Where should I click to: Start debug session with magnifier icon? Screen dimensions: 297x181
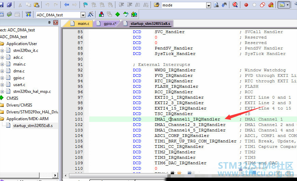[235, 5]
